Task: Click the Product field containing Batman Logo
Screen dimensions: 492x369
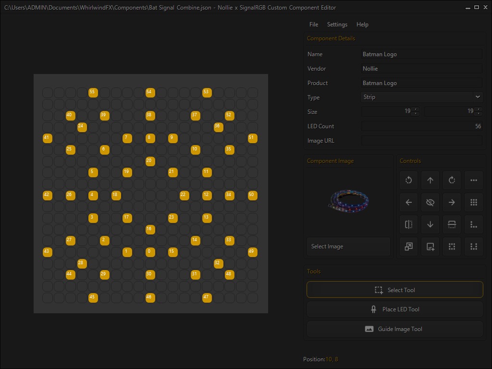Action: [421, 83]
